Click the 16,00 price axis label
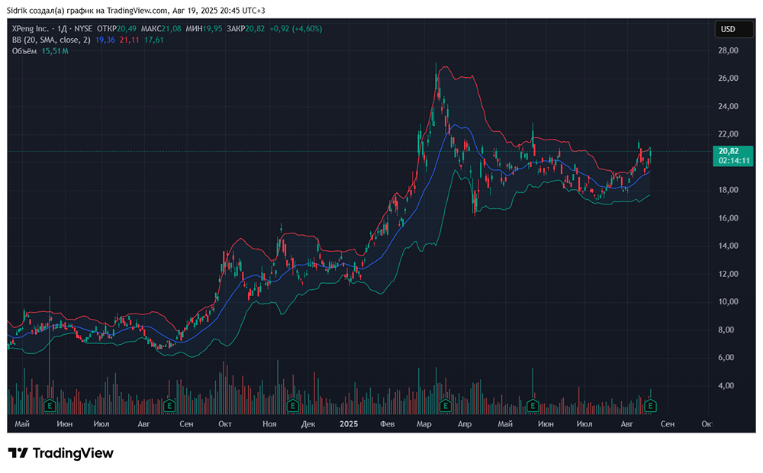This screenshot has height=473, width=763. (x=728, y=218)
